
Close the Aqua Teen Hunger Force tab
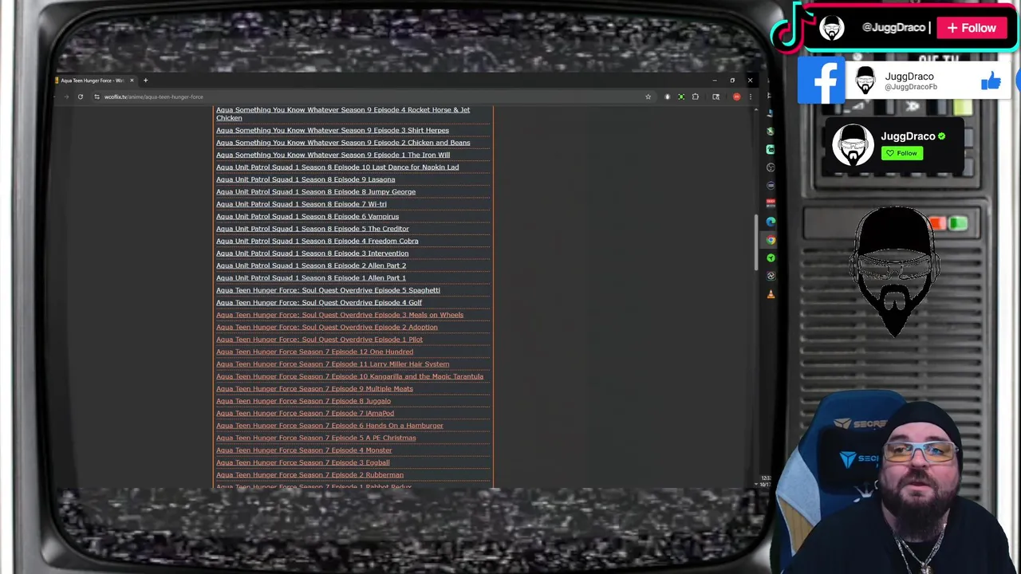point(132,80)
